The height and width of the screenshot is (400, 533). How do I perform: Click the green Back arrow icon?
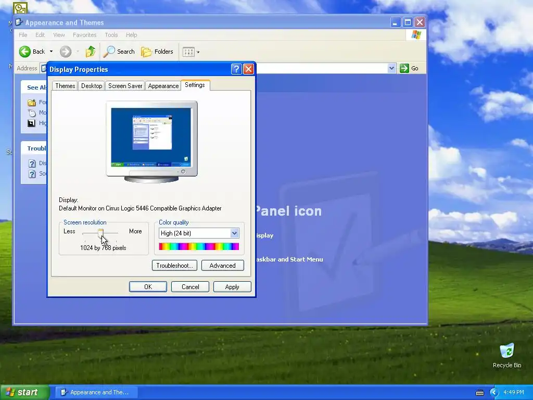tap(25, 52)
